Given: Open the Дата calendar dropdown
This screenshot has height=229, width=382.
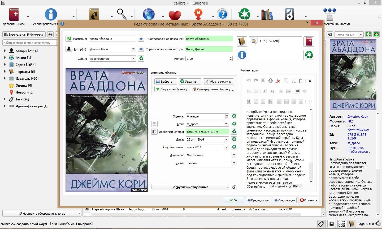Looking at the screenshot, I should 226,139.
